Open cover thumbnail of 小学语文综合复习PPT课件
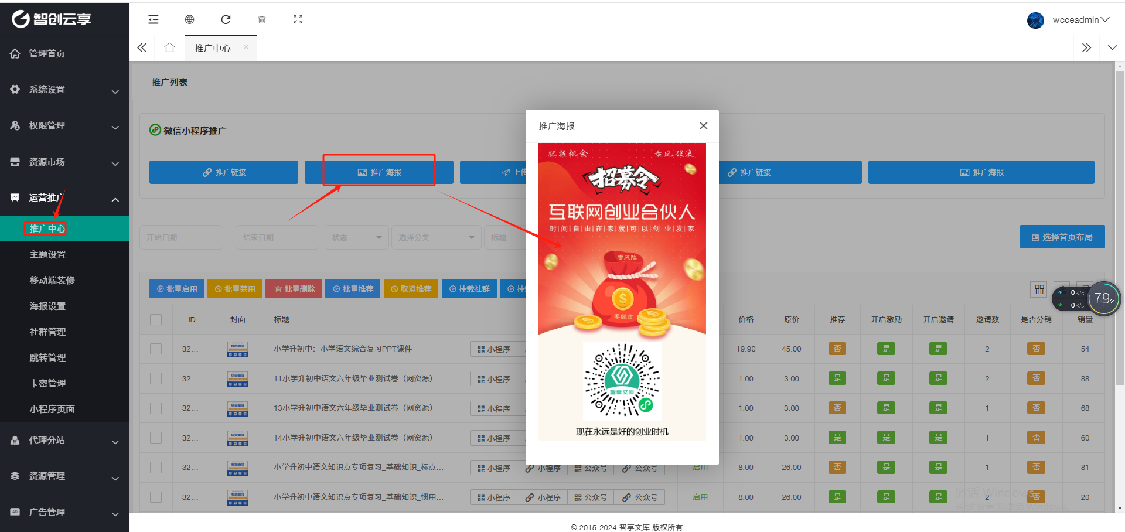The width and height of the screenshot is (1125, 532). 237,349
